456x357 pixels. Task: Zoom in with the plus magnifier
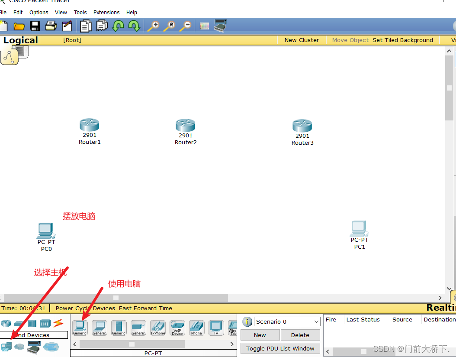click(x=153, y=26)
